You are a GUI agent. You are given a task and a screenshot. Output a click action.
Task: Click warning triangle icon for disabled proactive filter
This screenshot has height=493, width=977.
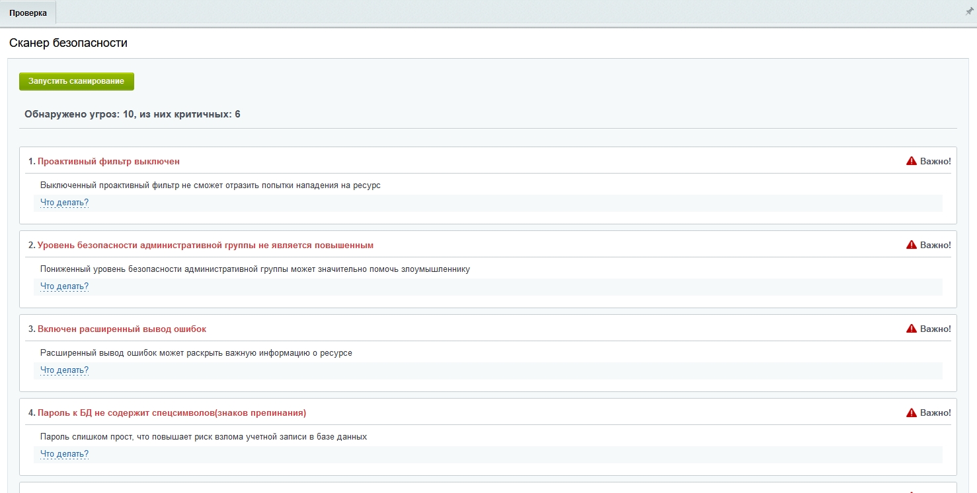(912, 161)
